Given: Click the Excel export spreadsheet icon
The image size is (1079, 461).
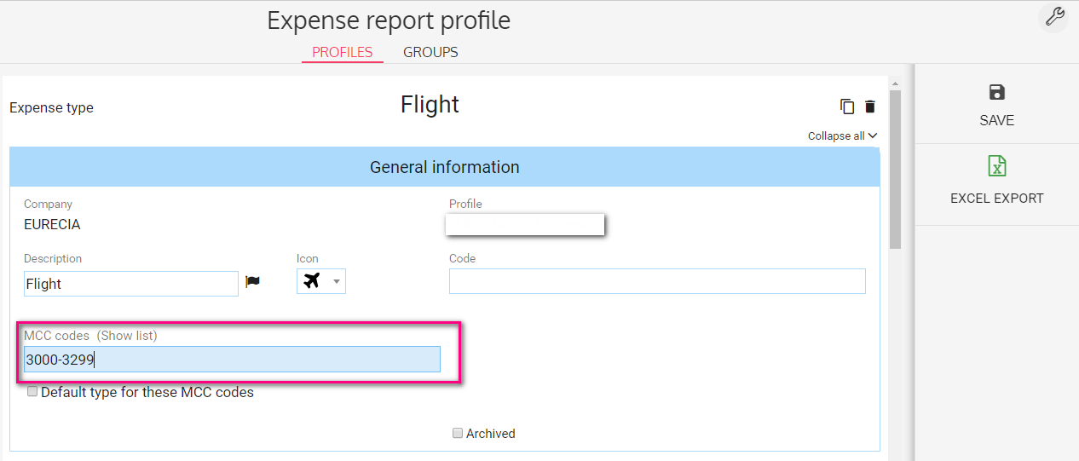Looking at the screenshot, I should pyautogui.click(x=996, y=165).
